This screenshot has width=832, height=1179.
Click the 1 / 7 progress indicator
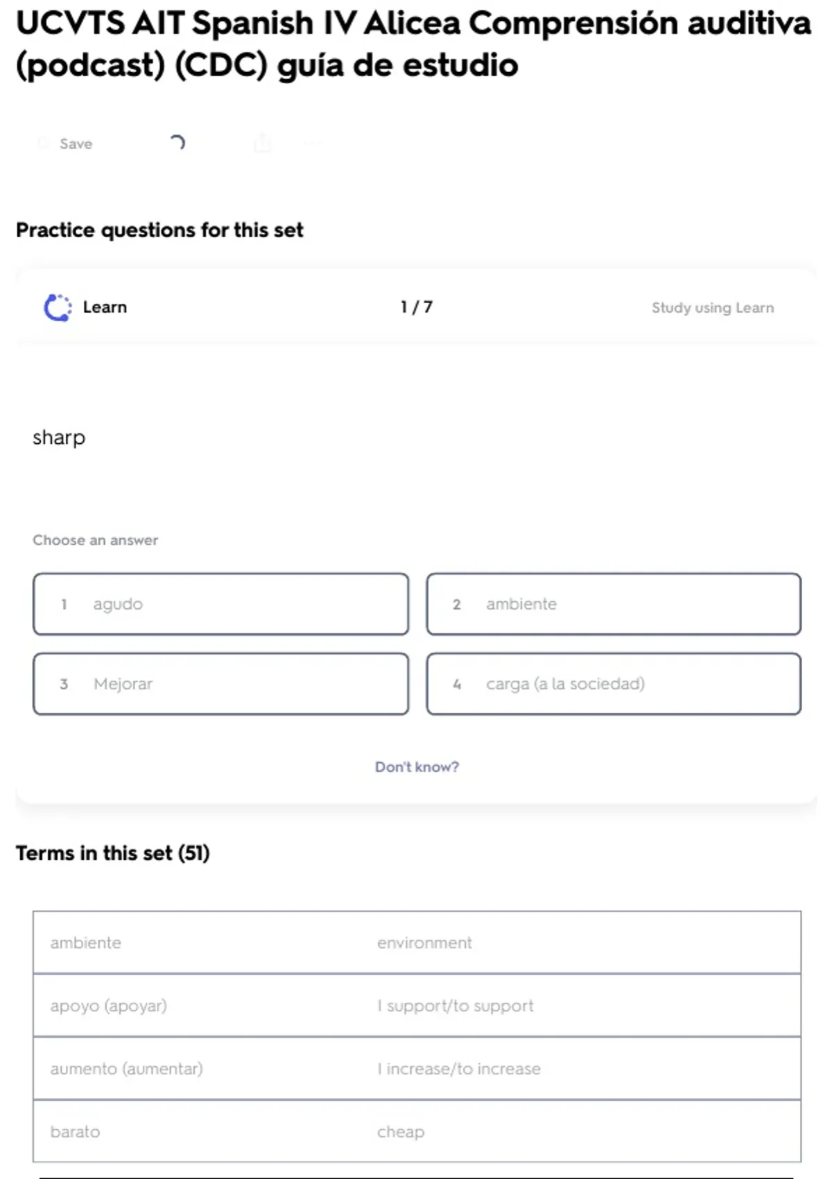417,307
